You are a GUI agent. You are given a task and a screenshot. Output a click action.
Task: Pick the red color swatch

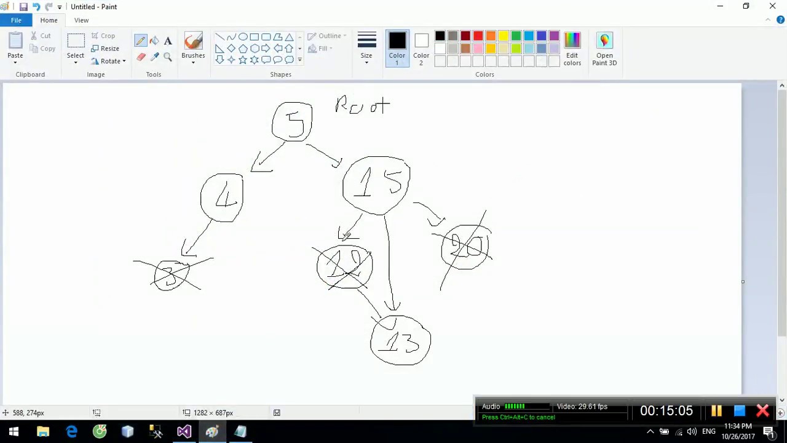478,36
